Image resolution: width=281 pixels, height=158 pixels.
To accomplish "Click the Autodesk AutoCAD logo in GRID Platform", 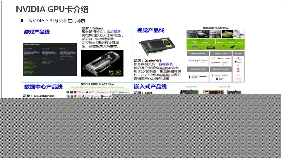I will [90, 92].
